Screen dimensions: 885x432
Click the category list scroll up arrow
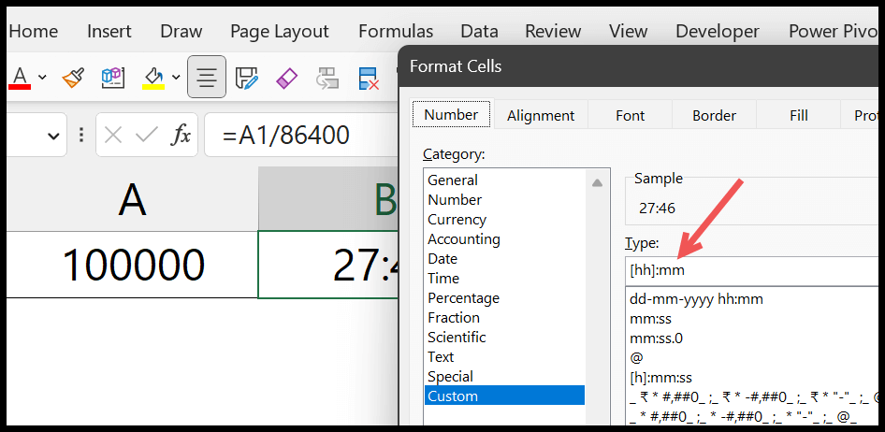point(597,182)
